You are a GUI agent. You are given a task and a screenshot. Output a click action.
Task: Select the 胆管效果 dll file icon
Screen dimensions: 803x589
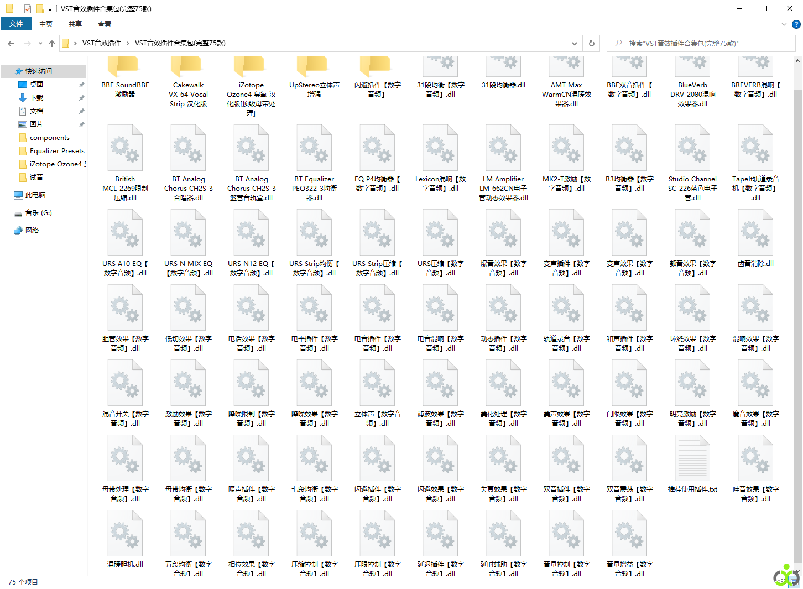125,307
